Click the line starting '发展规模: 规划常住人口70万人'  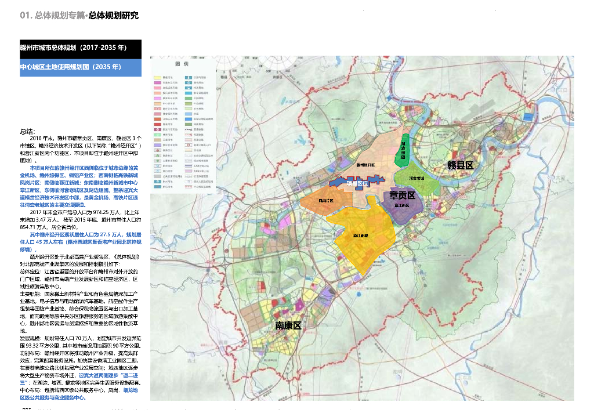[80, 338]
